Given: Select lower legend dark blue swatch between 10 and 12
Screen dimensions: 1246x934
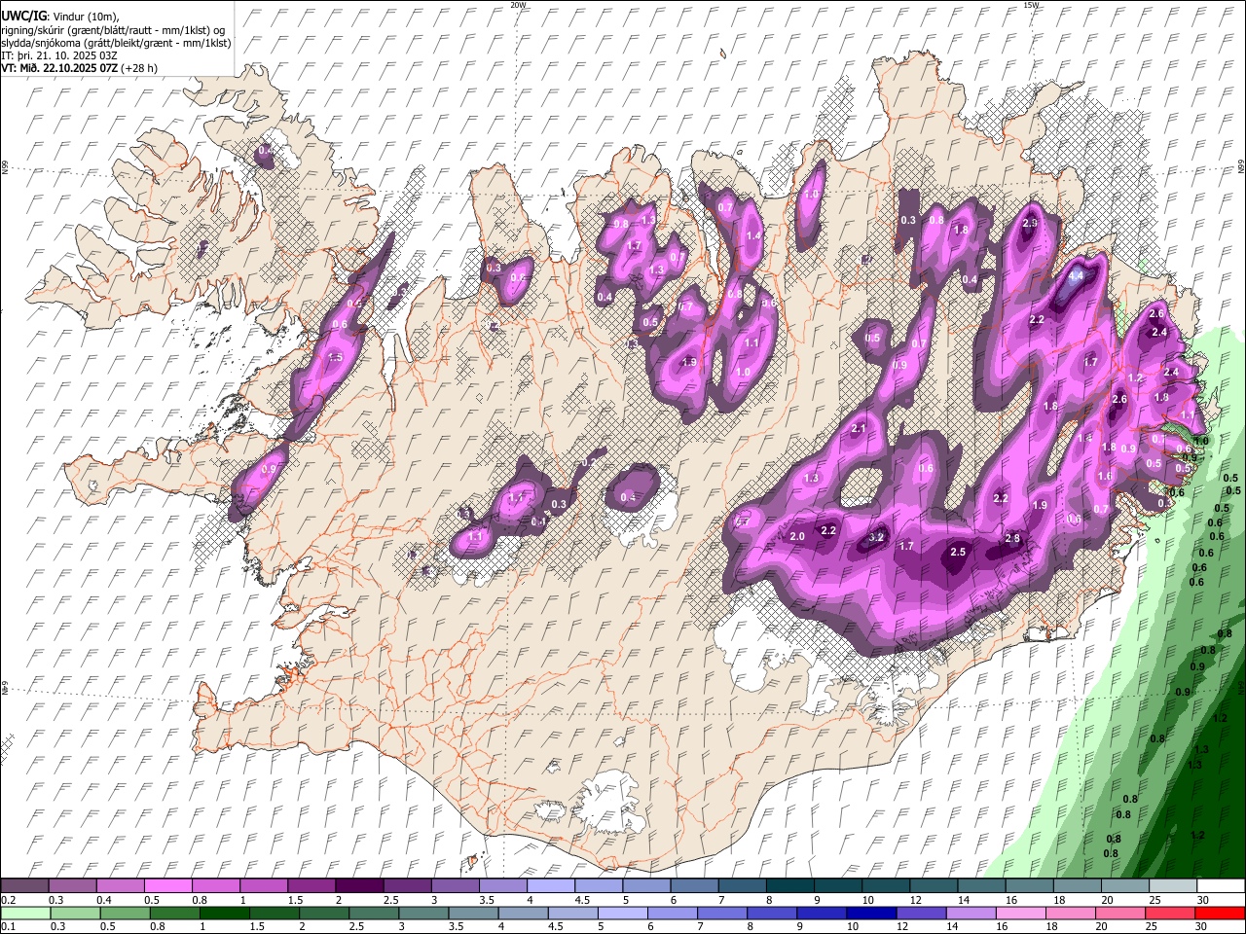Looking at the screenshot, I should click(x=870, y=913).
